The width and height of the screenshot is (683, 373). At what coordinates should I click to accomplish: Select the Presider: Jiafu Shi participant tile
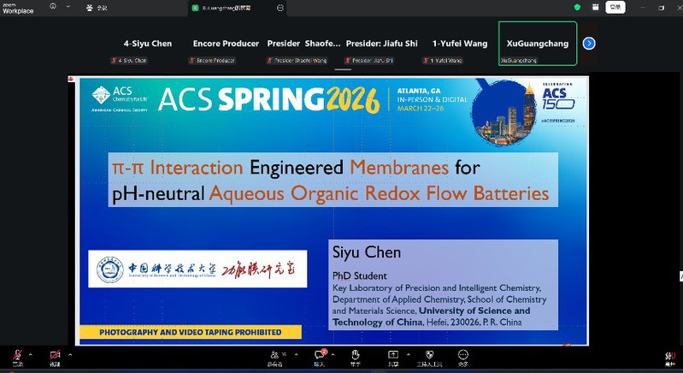click(x=380, y=48)
